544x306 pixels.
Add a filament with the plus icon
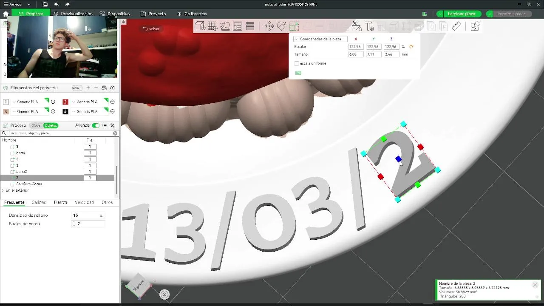[x=88, y=88]
